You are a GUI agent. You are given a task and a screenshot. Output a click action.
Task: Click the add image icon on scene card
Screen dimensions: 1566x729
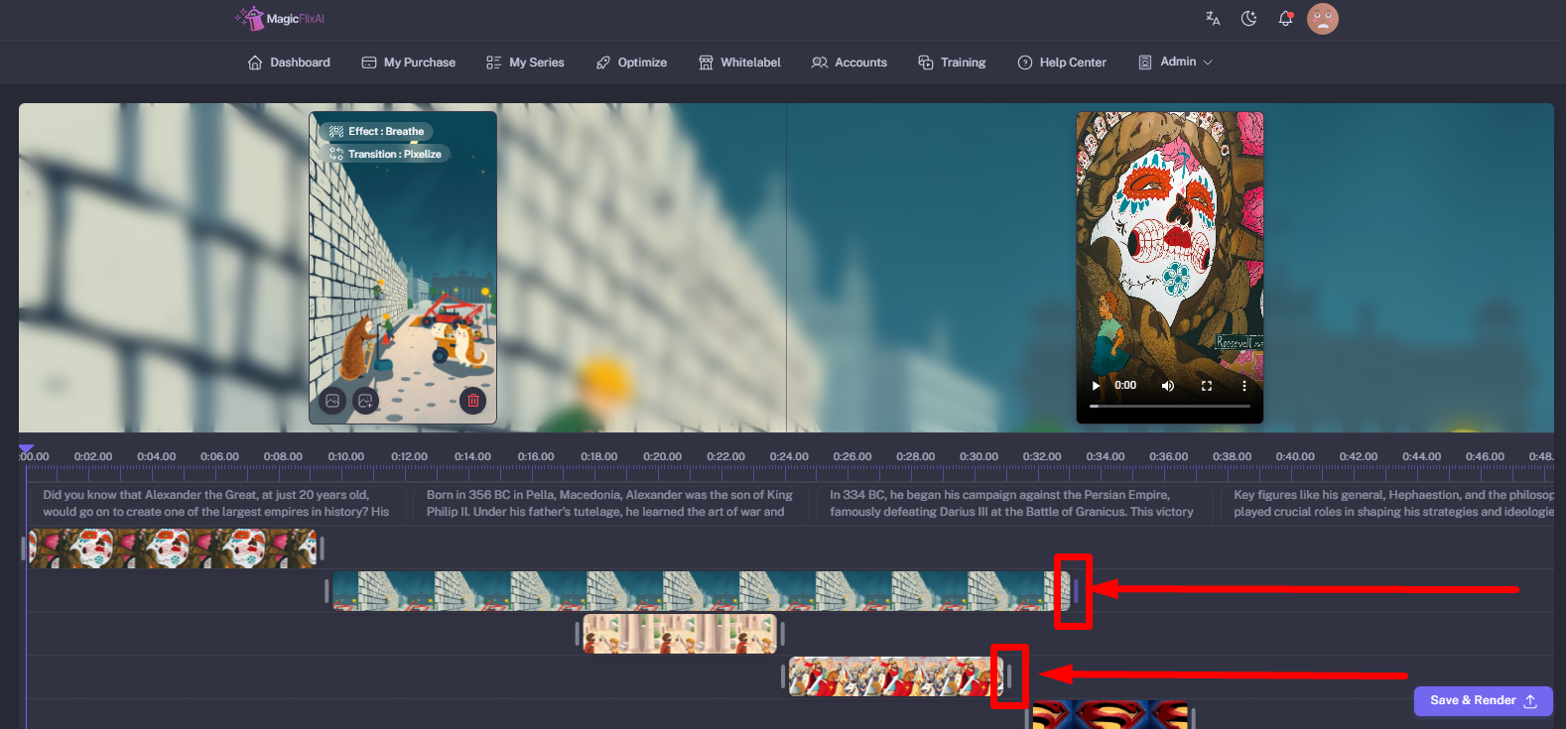pyautogui.click(x=365, y=401)
